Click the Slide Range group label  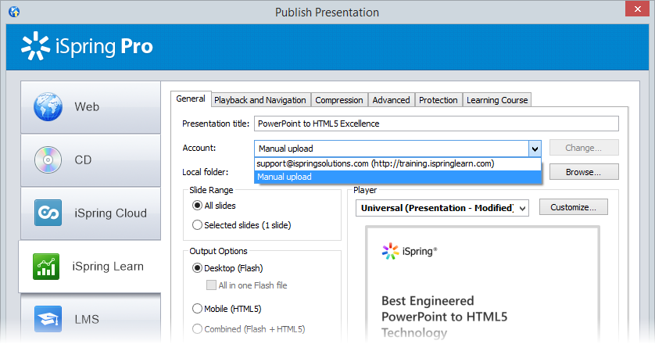(x=211, y=190)
